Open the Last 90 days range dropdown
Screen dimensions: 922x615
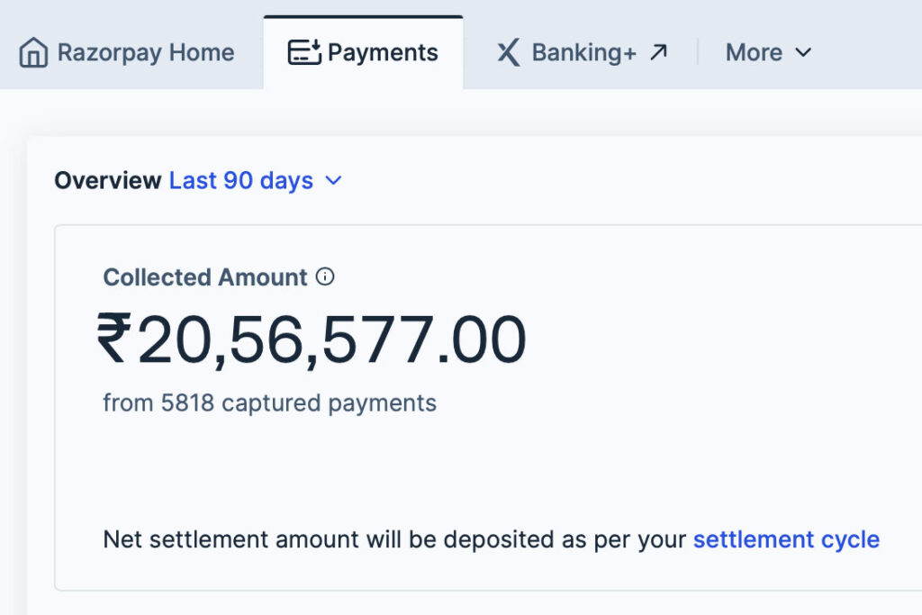[240, 180]
